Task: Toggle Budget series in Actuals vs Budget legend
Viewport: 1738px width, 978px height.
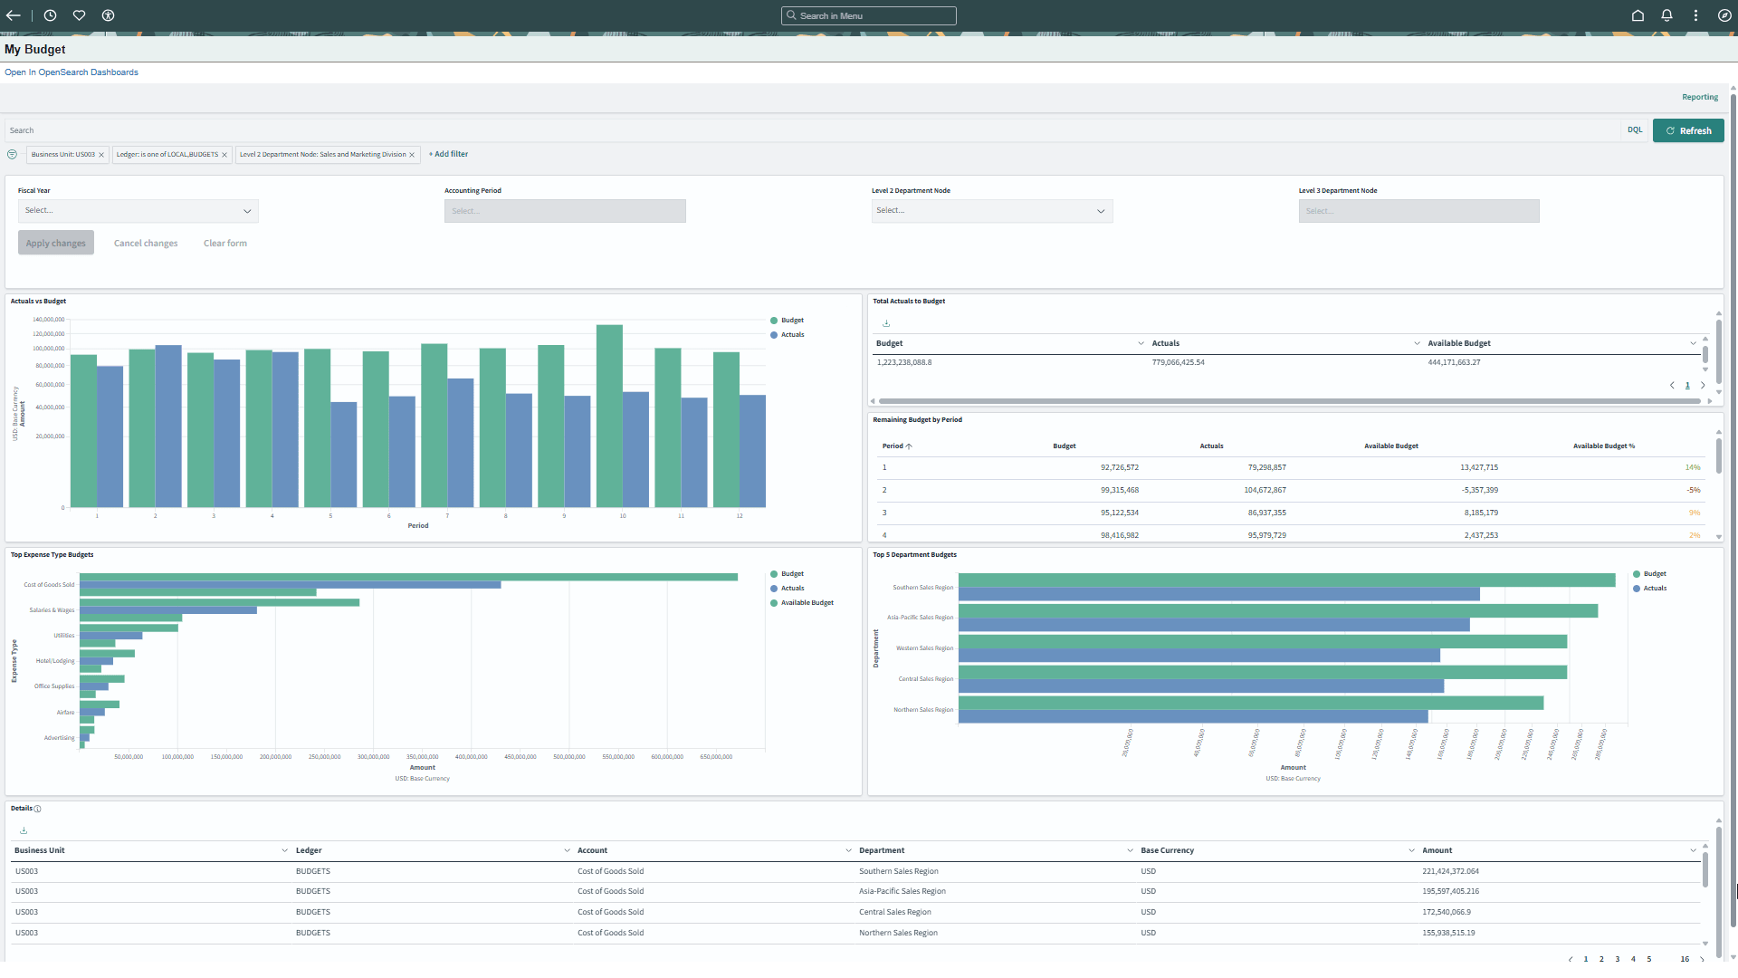Action: point(791,321)
